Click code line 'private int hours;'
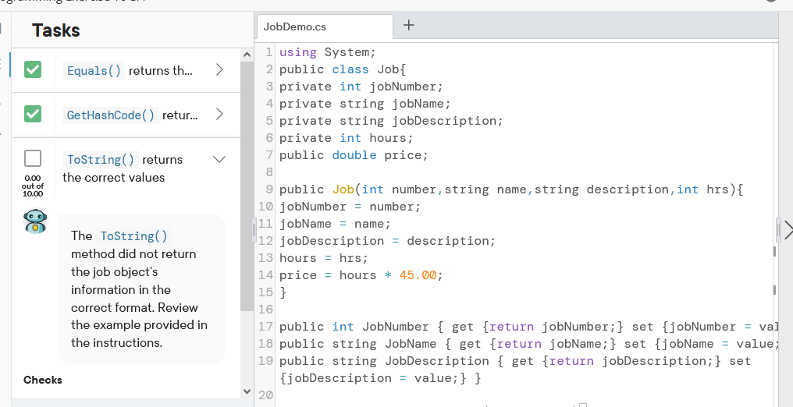 pos(347,138)
